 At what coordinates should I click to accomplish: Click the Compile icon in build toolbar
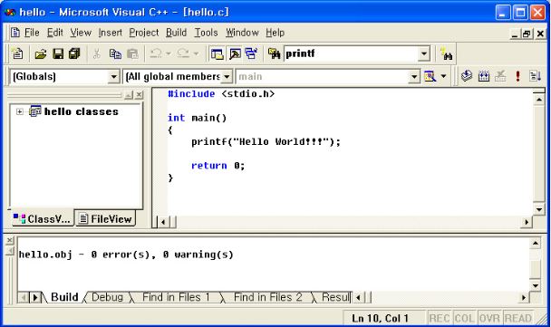pyautogui.click(x=467, y=76)
